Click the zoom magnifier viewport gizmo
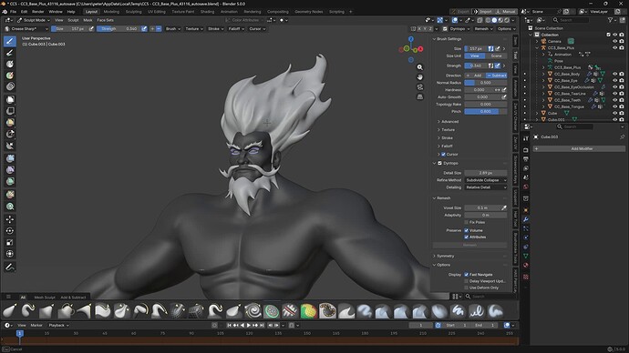 point(420,67)
